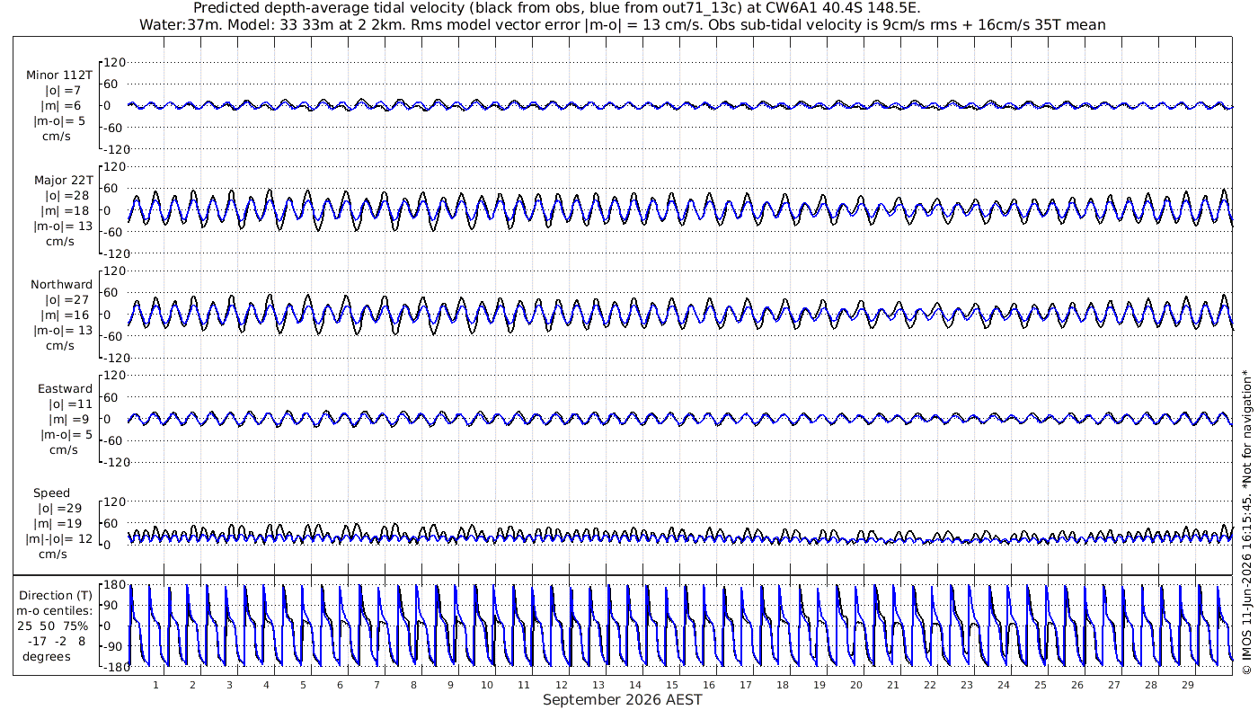Click day 5 tick label on time axis

(x=303, y=684)
